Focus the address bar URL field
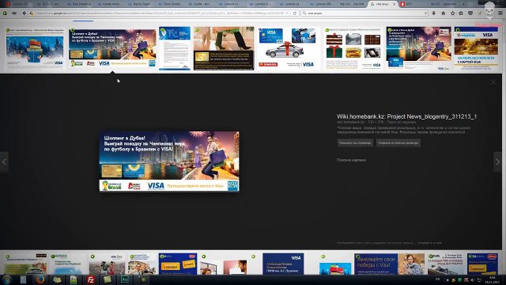This screenshot has height=285, width=506. coord(160,13)
